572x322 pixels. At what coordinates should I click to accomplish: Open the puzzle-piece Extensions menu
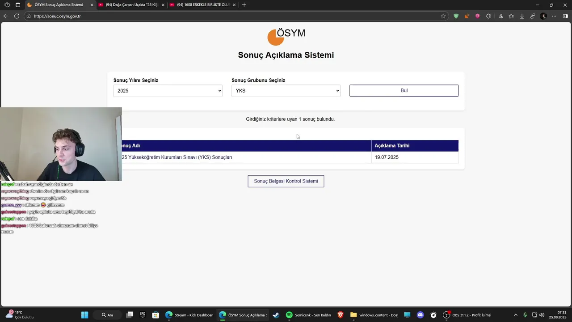point(488,16)
